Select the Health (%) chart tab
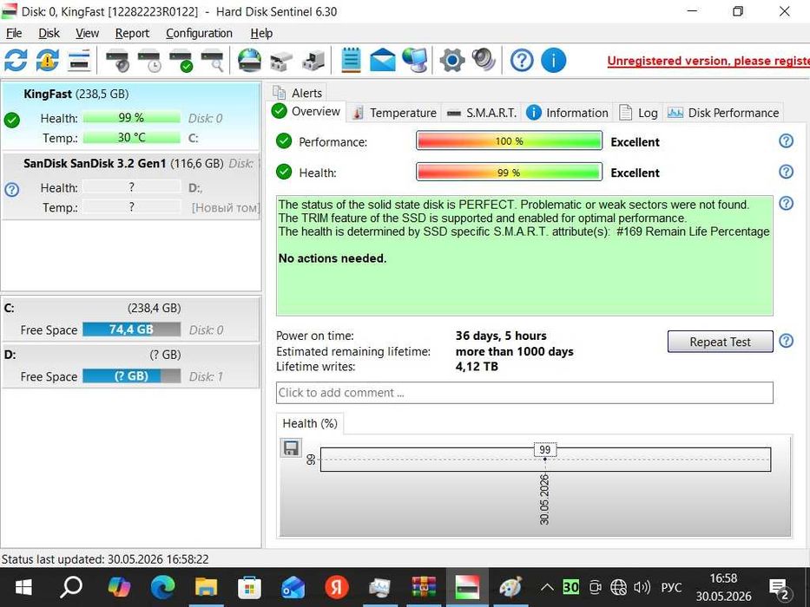The width and height of the screenshot is (810, 607). [x=310, y=423]
